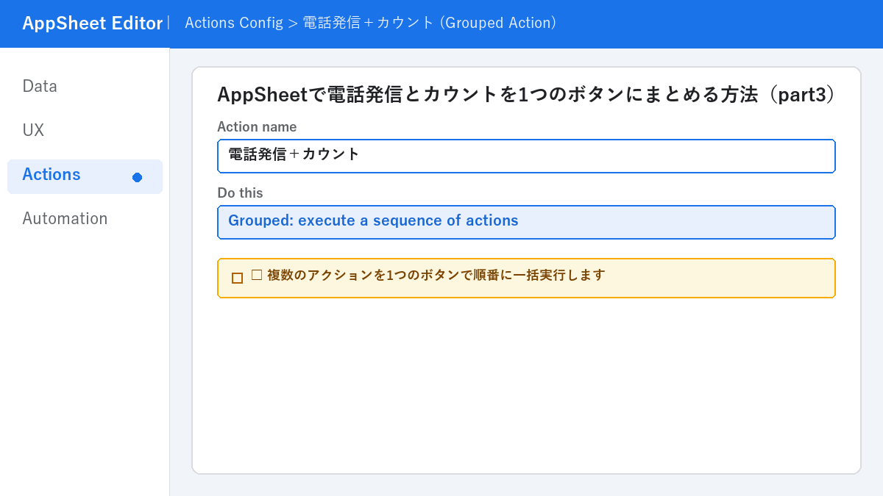The width and height of the screenshot is (883, 496).
Task: Open the Do this dropdown
Action: point(526,222)
